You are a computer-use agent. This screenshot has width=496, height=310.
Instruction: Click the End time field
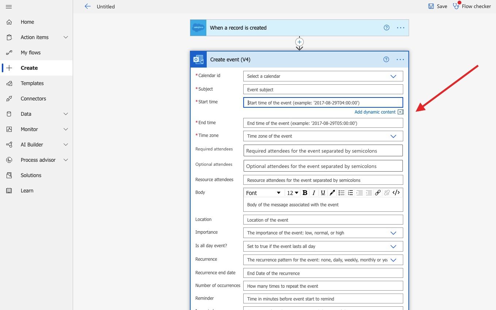pos(323,123)
